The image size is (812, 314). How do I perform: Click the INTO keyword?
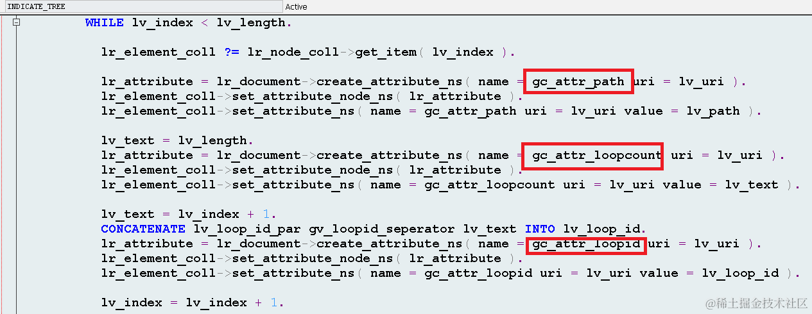click(540, 229)
